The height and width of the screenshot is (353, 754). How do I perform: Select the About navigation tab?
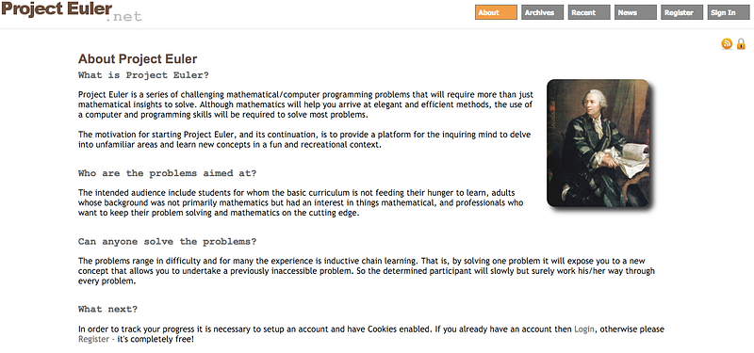pyautogui.click(x=497, y=12)
